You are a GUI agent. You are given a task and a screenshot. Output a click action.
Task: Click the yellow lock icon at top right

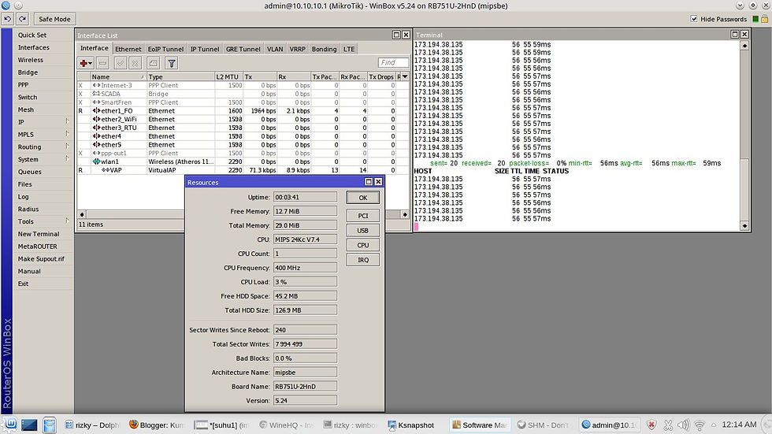[x=765, y=19]
